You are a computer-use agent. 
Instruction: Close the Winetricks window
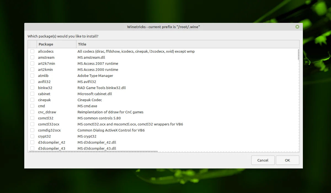(x=297, y=27)
